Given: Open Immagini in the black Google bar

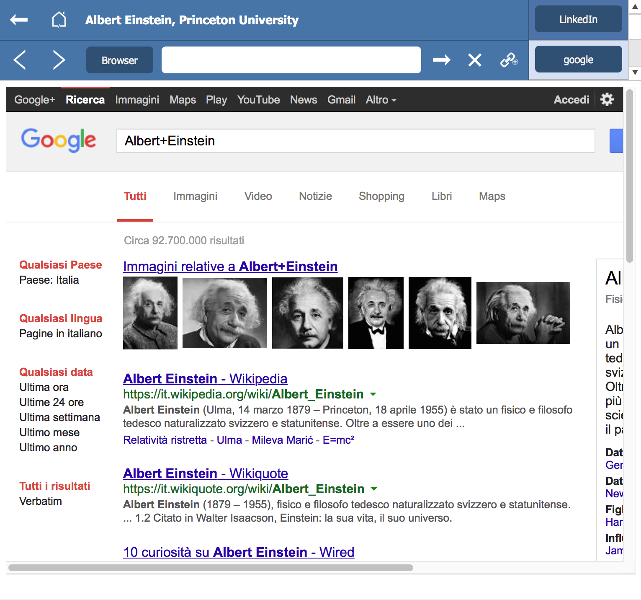Looking at the screenshot, I should click(137, 100).
